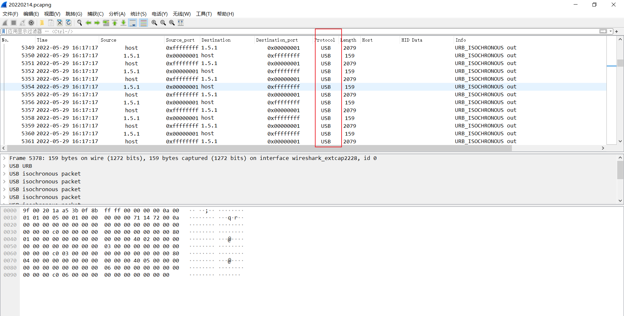This screenshot has height=316, width=624.
Task: Add a new filter button with the plus
Action: pyautogui.click(x=617, y=31)
